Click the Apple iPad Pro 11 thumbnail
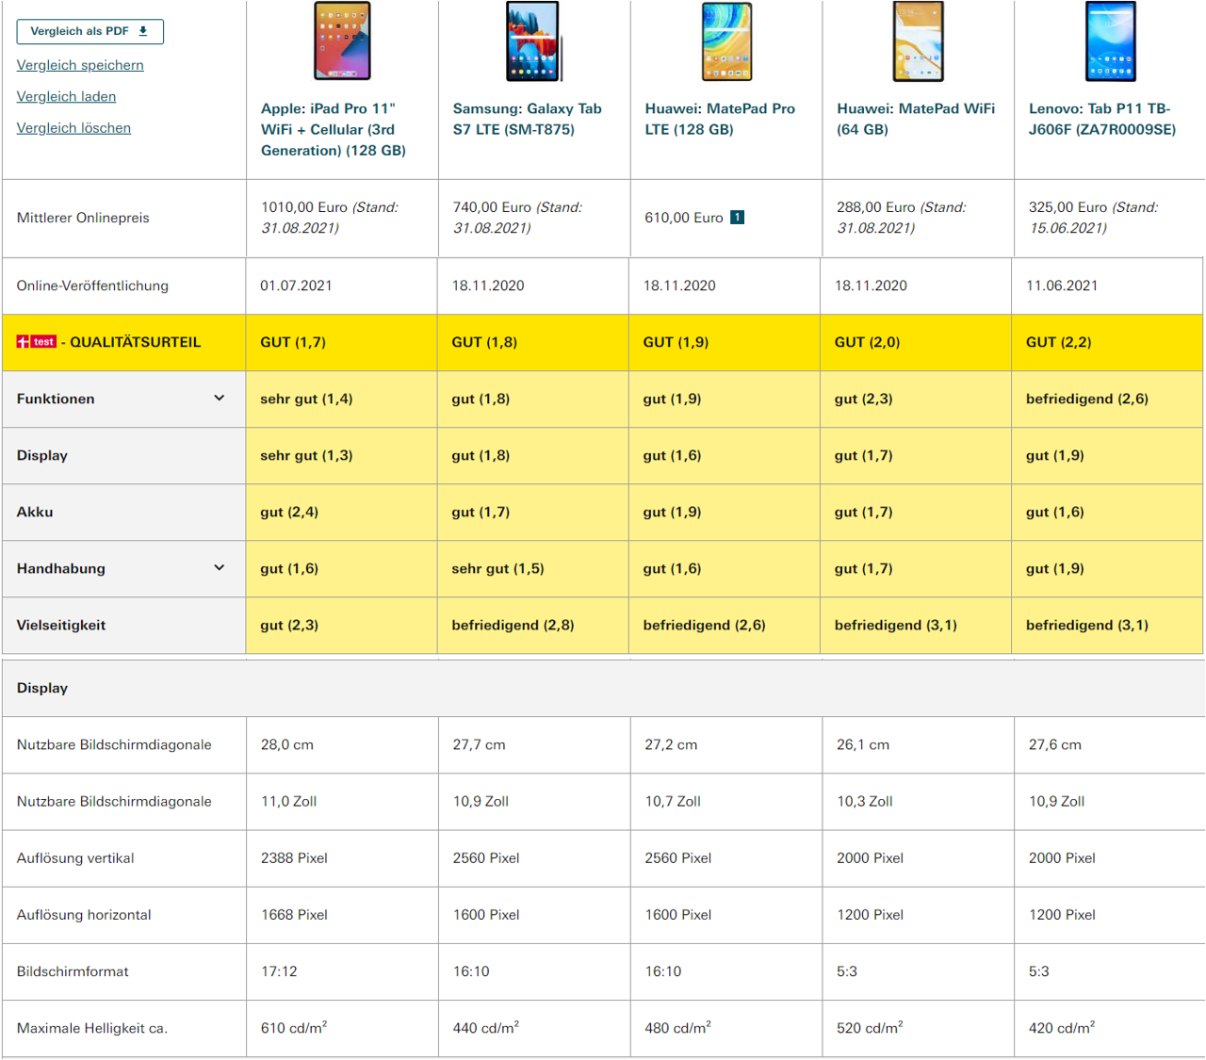Screen dimensions: 1206x1060 point(342,41)
